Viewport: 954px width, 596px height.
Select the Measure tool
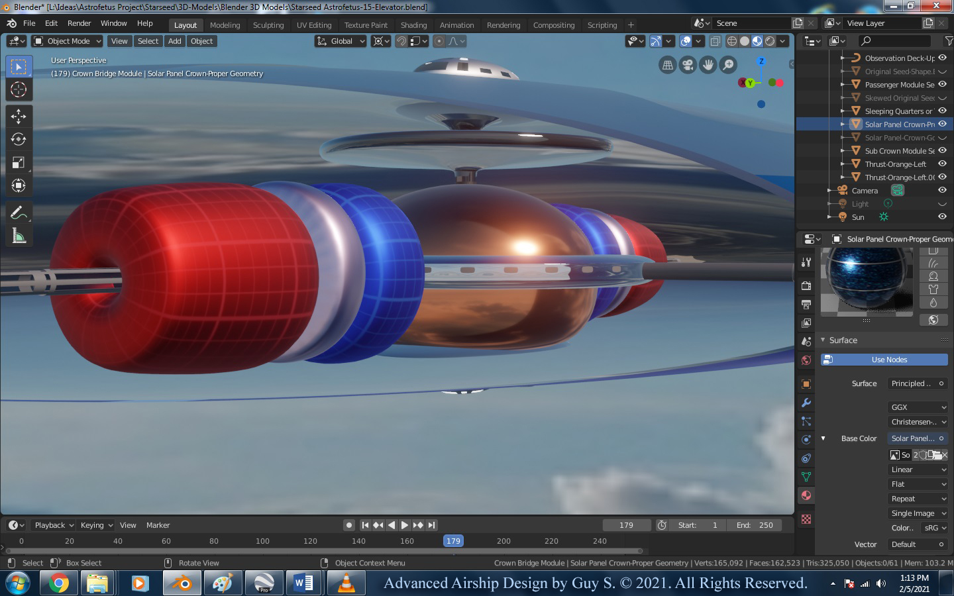pos(19,236)
